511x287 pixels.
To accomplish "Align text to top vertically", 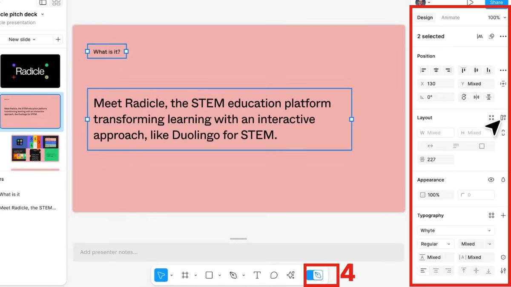I will (464, 270).
